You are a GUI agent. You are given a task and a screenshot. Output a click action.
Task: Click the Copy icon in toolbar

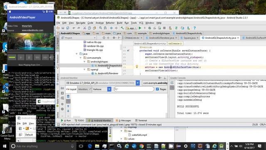(x=89, y=28)
